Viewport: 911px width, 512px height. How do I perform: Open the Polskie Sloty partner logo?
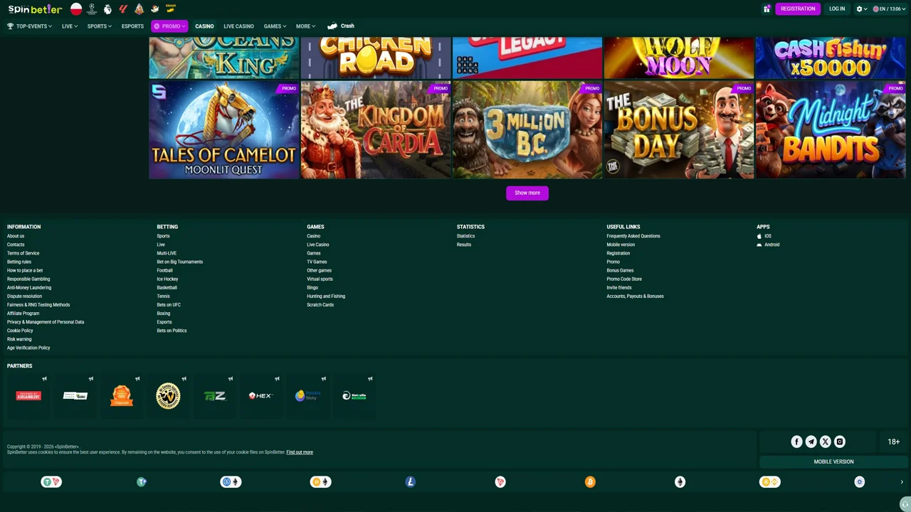pyautogui.click(x=307, y=396)
